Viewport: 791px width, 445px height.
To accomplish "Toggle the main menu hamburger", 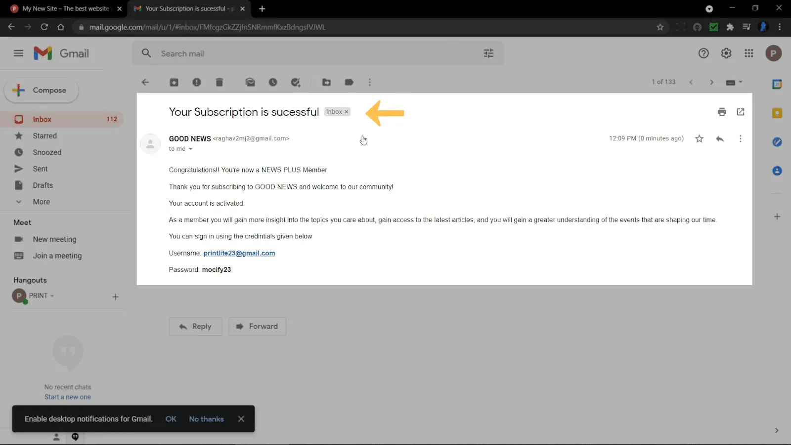I will [x=18, y=53].
